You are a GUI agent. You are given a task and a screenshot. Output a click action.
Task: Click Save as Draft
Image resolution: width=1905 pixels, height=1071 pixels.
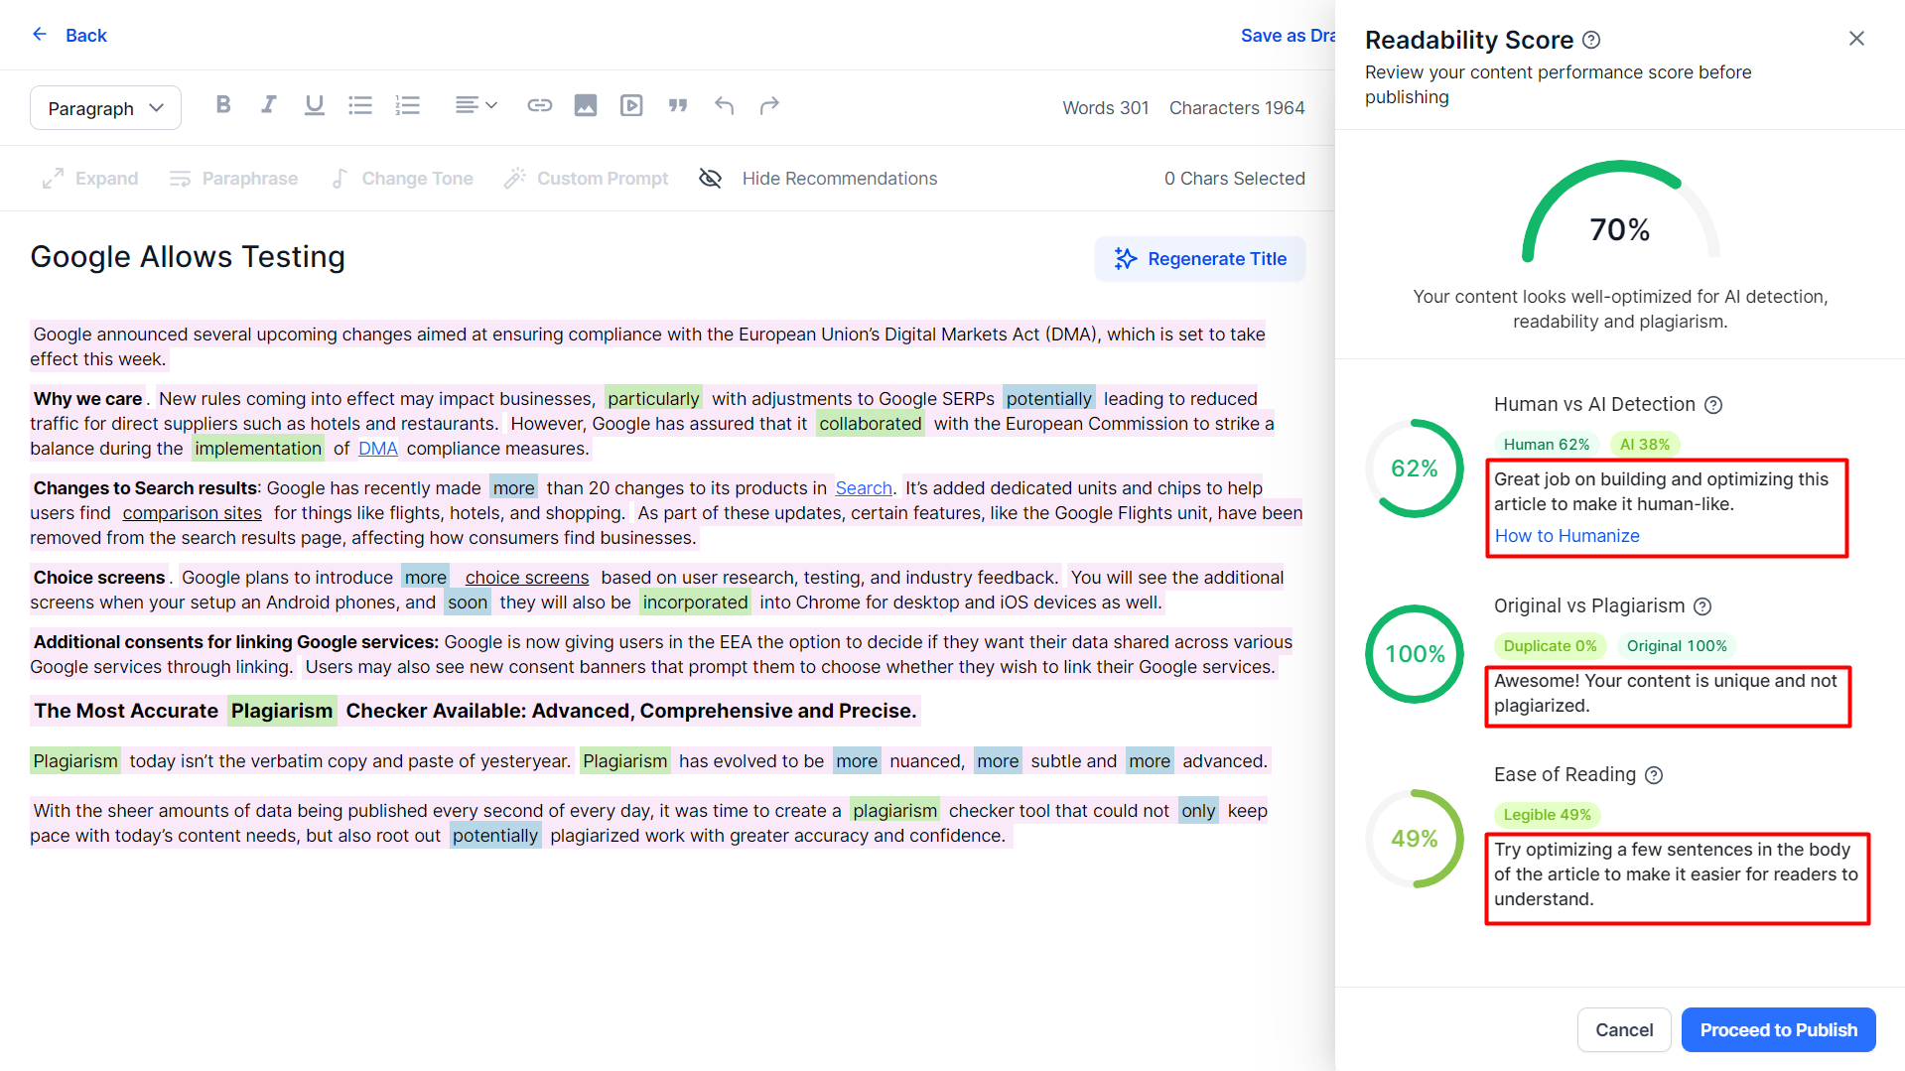pyautogui.click(x=1288, y=36)
